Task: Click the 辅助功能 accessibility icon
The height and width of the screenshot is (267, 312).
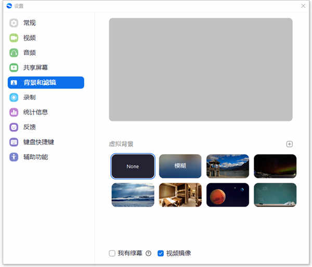Action: tap(14, 157)
